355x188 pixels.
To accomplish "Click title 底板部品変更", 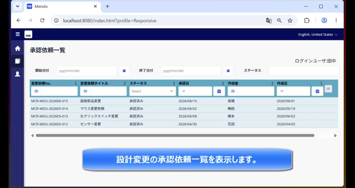I will click(x=91, y=101).
